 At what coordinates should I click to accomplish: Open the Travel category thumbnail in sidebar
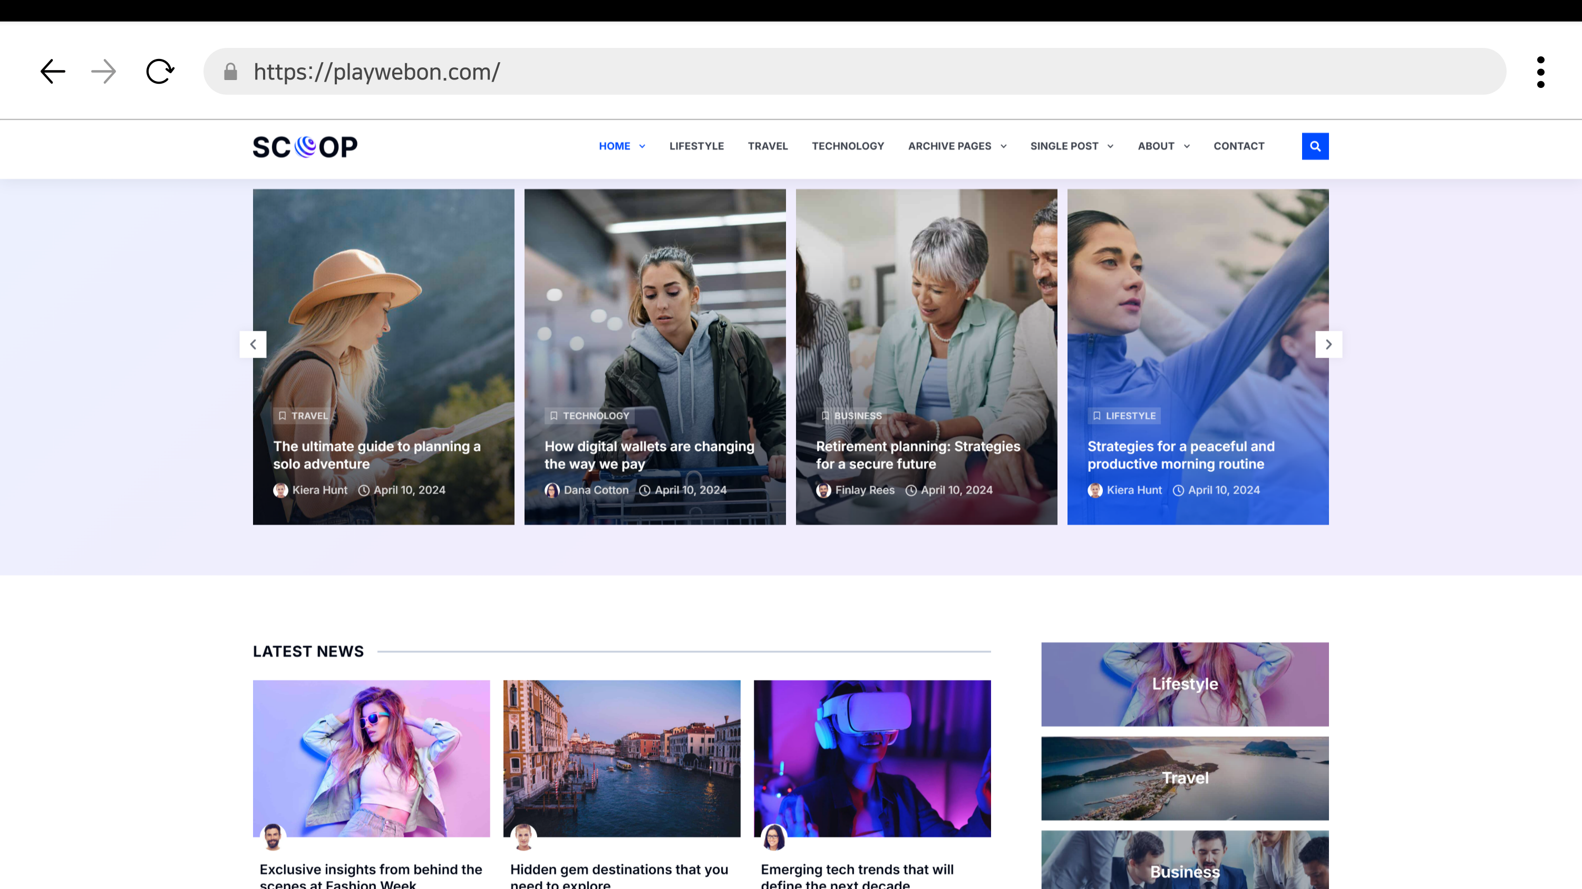(1185, 778)
